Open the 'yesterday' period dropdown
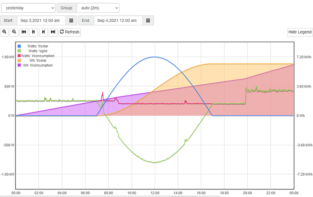 [x=28, y=8]
